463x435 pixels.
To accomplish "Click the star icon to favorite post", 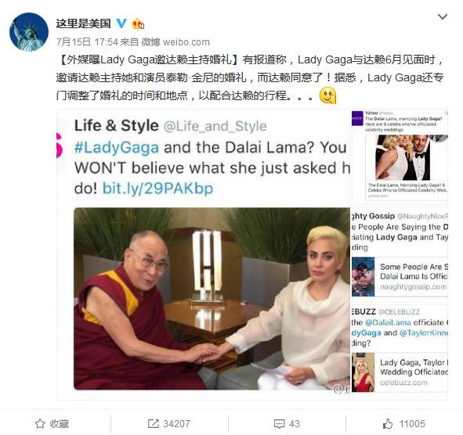I will (40, 424).
